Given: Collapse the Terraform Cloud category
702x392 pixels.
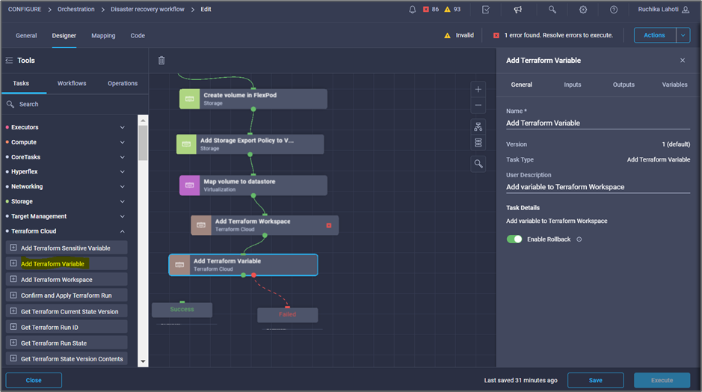Looking at the screenshot, I should 123,231.
